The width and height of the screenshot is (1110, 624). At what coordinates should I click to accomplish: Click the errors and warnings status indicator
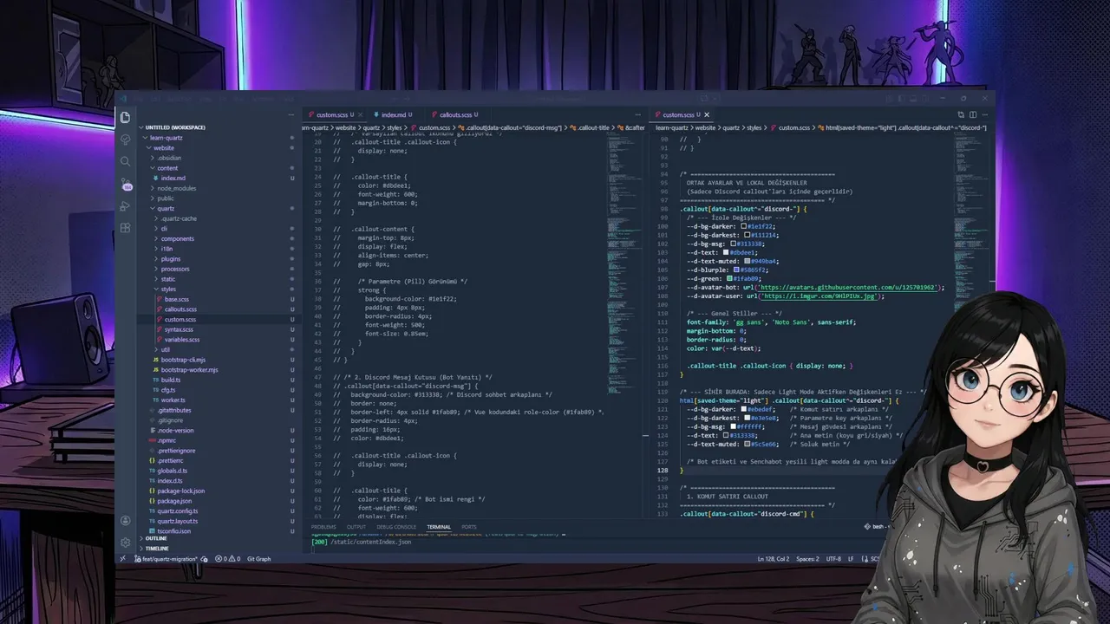[229, 559]
